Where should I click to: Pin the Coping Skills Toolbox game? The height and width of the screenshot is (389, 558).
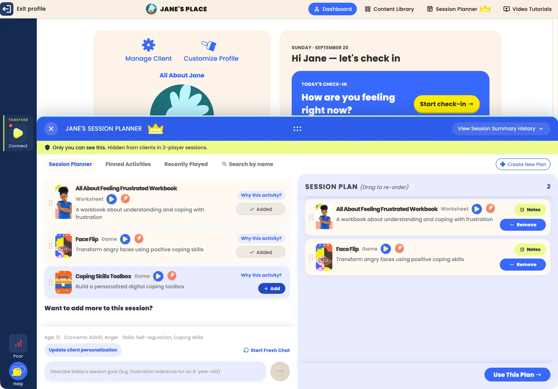click(172, 275)
